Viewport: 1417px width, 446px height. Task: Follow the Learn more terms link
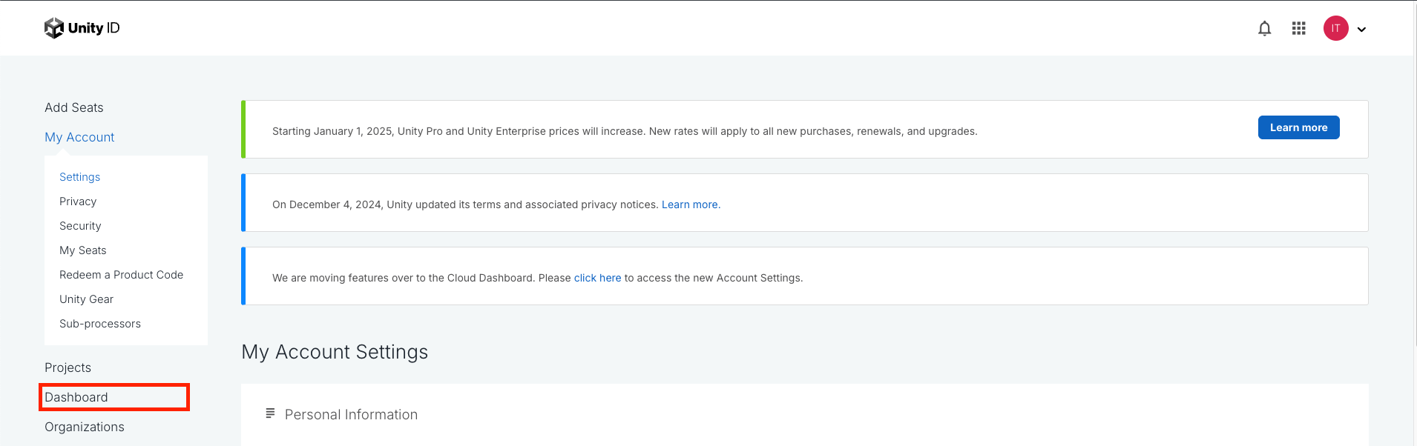(x=690, y=204)
